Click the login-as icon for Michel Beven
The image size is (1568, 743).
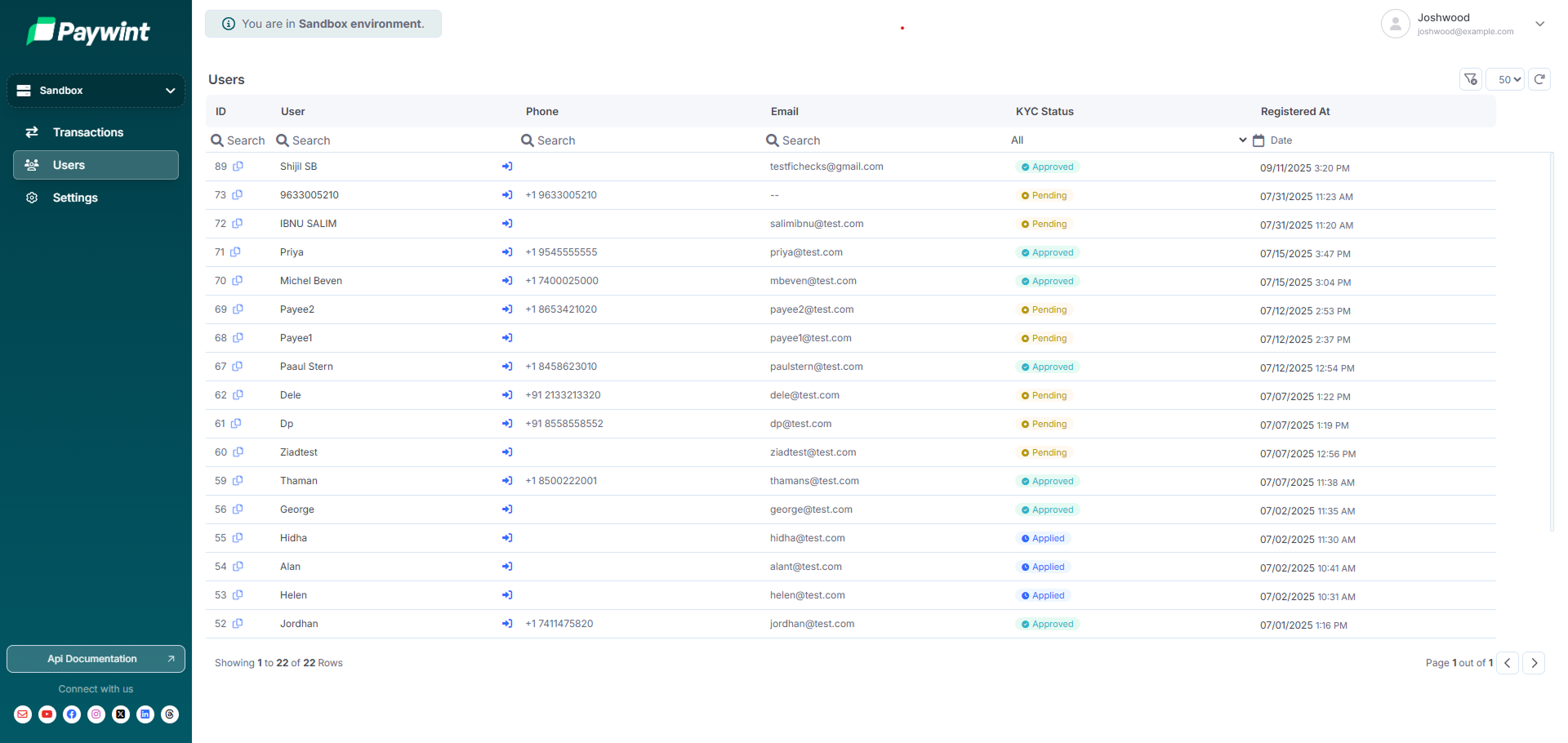point(507,280)
